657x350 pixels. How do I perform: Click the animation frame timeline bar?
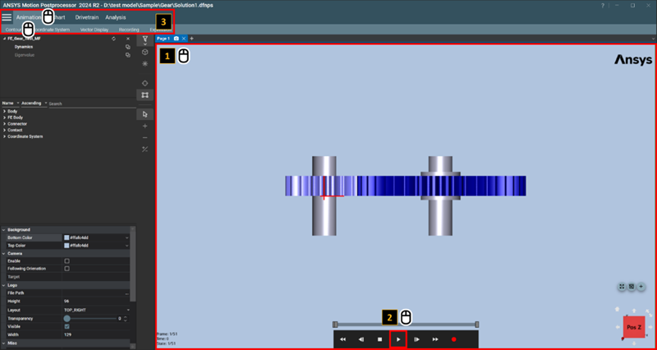(x=406, y=325)
